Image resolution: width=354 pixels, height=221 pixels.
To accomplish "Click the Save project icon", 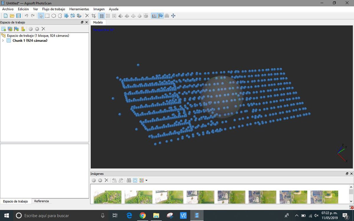I will pyautogui.click(x=18, y=16).
